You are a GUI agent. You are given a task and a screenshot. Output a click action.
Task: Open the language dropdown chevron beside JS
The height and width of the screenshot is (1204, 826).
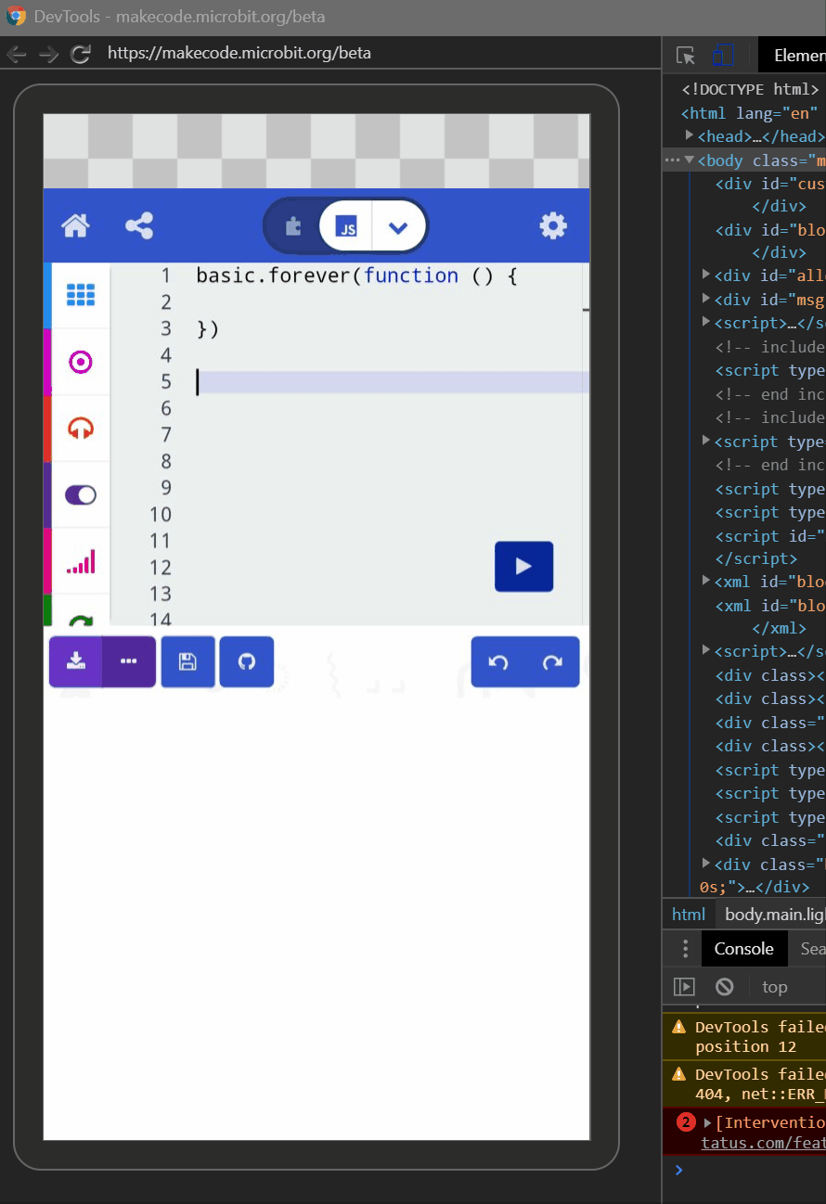[x=398, y=226]
